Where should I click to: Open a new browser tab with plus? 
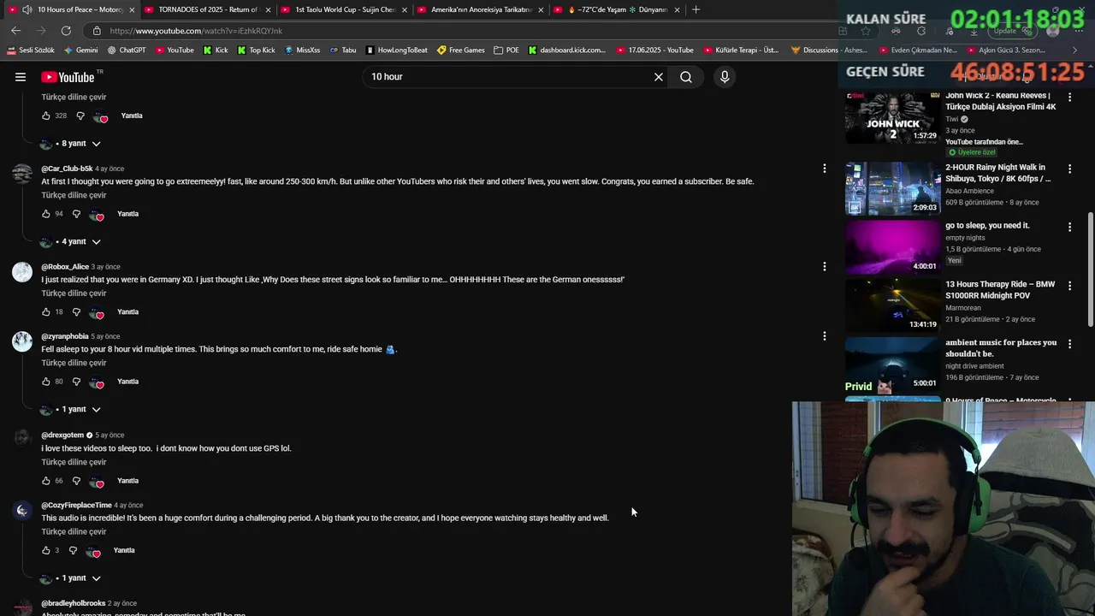click(x=695, y=9)
